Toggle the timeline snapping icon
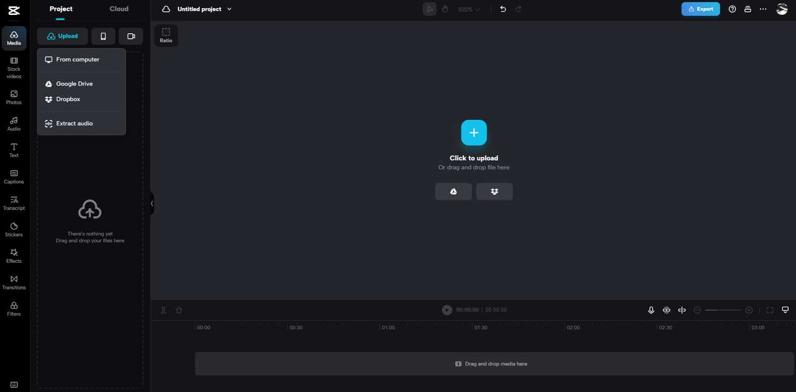796x392 pixels. (667, 310)
